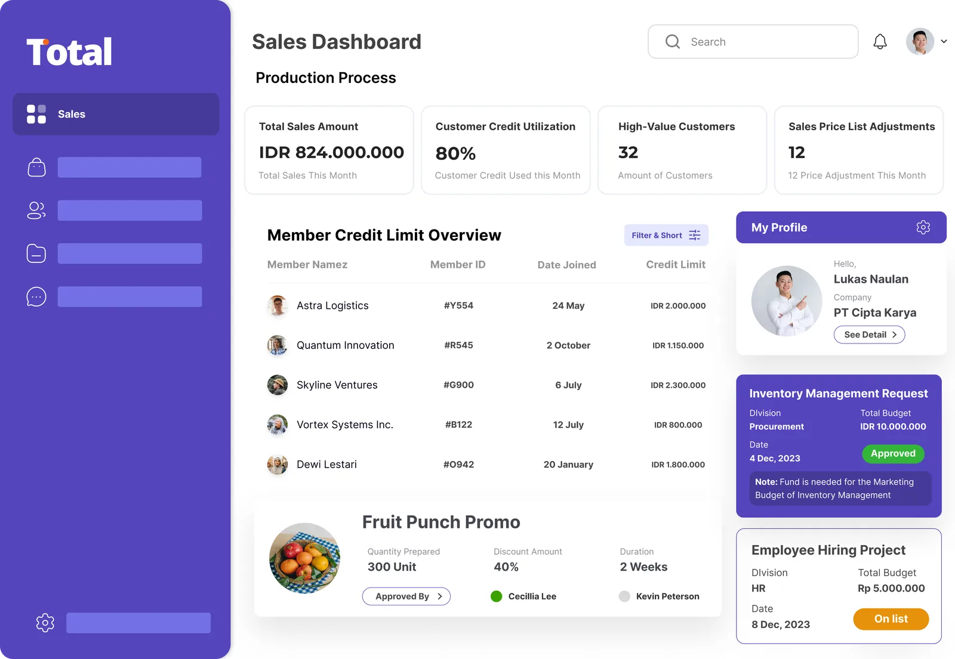Click See Detail button
The image size is (955, 659).
click(869, 335)
